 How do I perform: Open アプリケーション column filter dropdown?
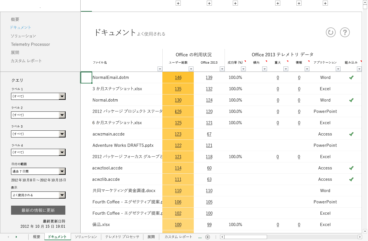338,69
